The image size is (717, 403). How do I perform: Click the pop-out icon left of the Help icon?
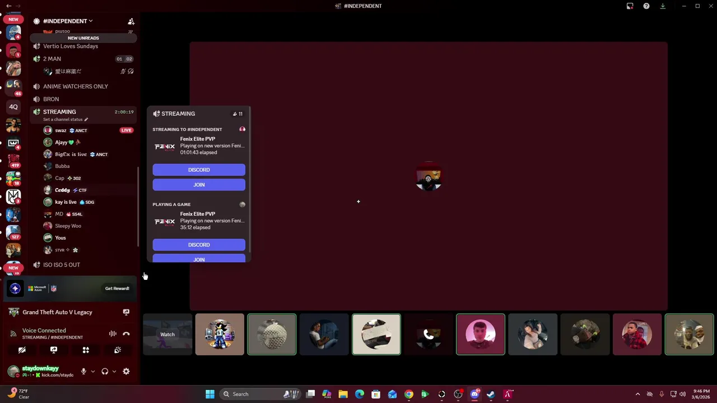tap(630, 6)
